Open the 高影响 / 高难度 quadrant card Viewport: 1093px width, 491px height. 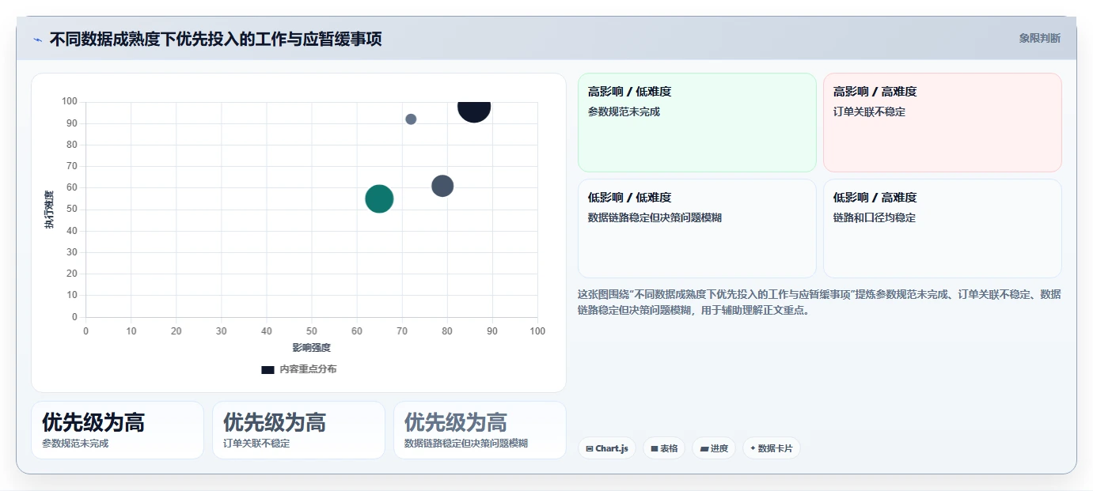[x=943, y=123]
